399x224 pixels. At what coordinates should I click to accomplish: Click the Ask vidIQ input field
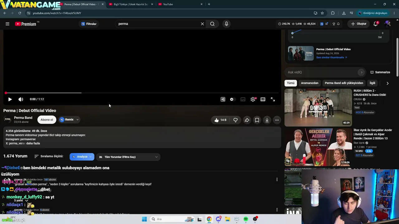coord(321,72)
